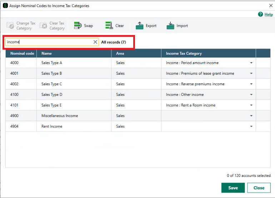This screenshot has width=275, height=198.
Task: Click the Clear Tax Category icon
Action: coord(43,26)
